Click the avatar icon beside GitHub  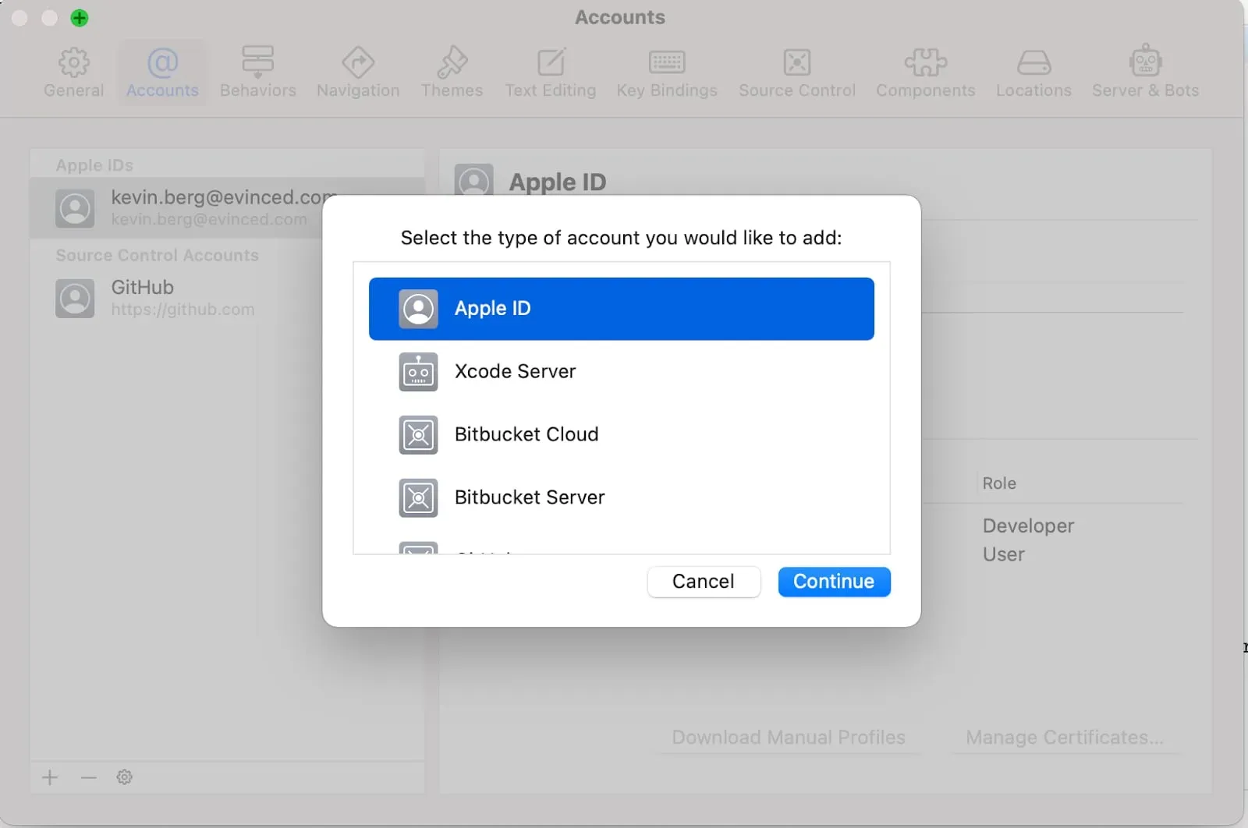[x=75, y=298]
